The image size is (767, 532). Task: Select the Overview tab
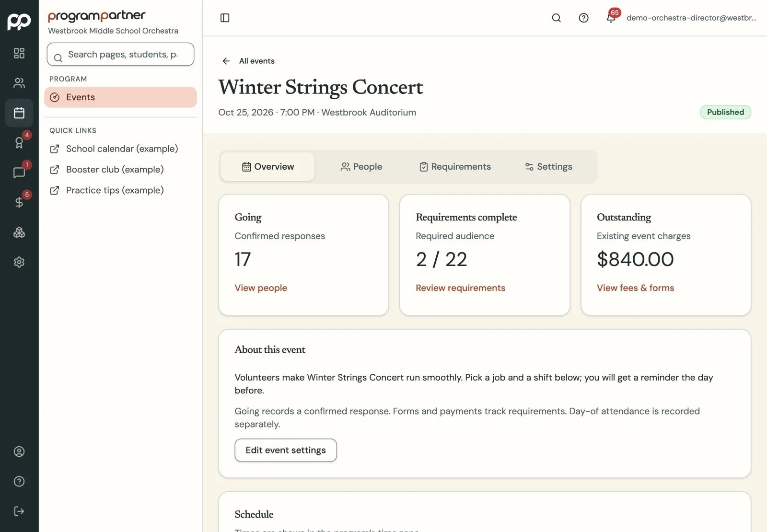click(268, 167)
